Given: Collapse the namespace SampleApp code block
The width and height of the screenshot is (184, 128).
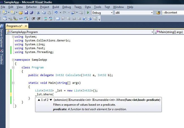Looking at the screenshot, I should click(13, 60).
